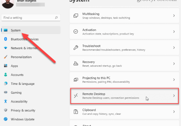This screenshot has height=126, width=181.
Task: Open Bluetooth & devices in sidebar
Action: pyautogui.click(x=24, y=39)
